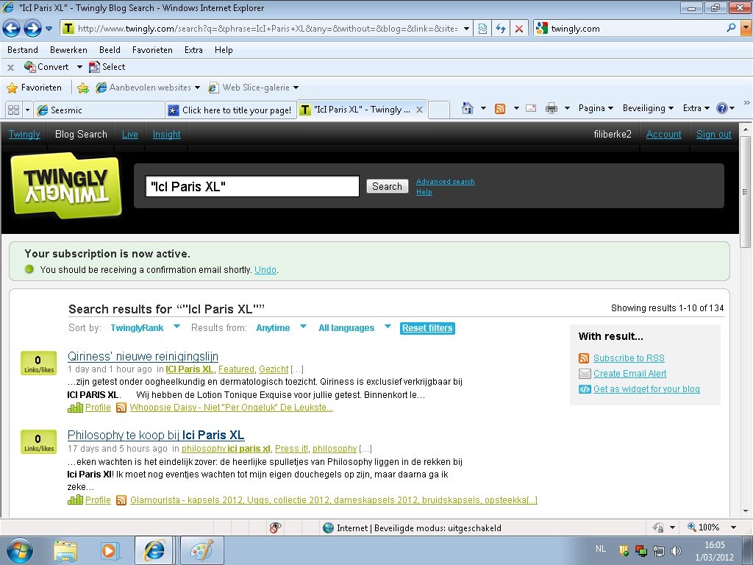
Task: Open Qiriness' nieuwe reinigingslijn result
Action: (143, 356)
